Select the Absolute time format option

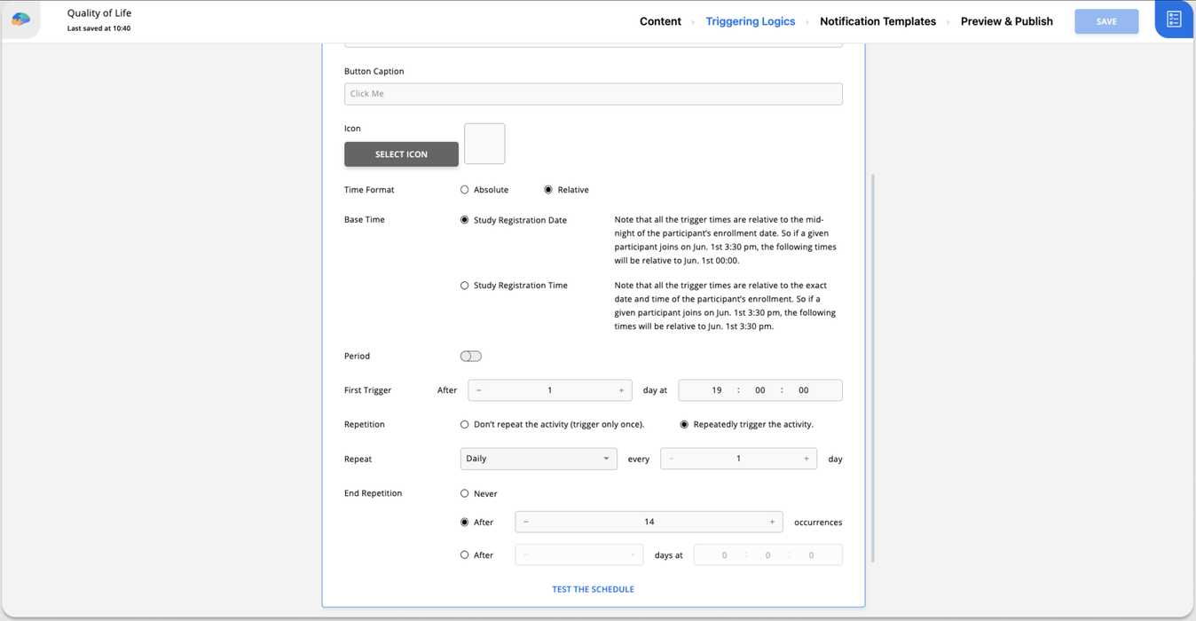tap(465, 190)
